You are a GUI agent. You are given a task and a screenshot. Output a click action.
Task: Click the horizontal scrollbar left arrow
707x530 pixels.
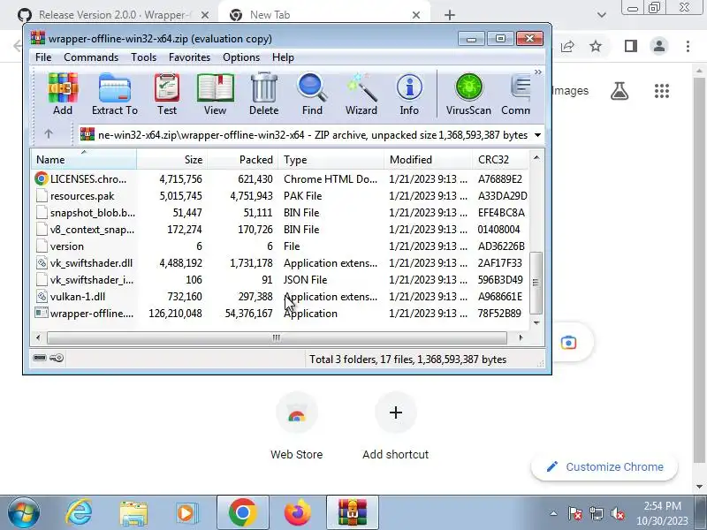[38, 337]
